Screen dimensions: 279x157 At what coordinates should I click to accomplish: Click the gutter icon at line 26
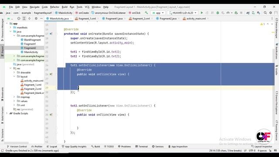pos(51,74)
